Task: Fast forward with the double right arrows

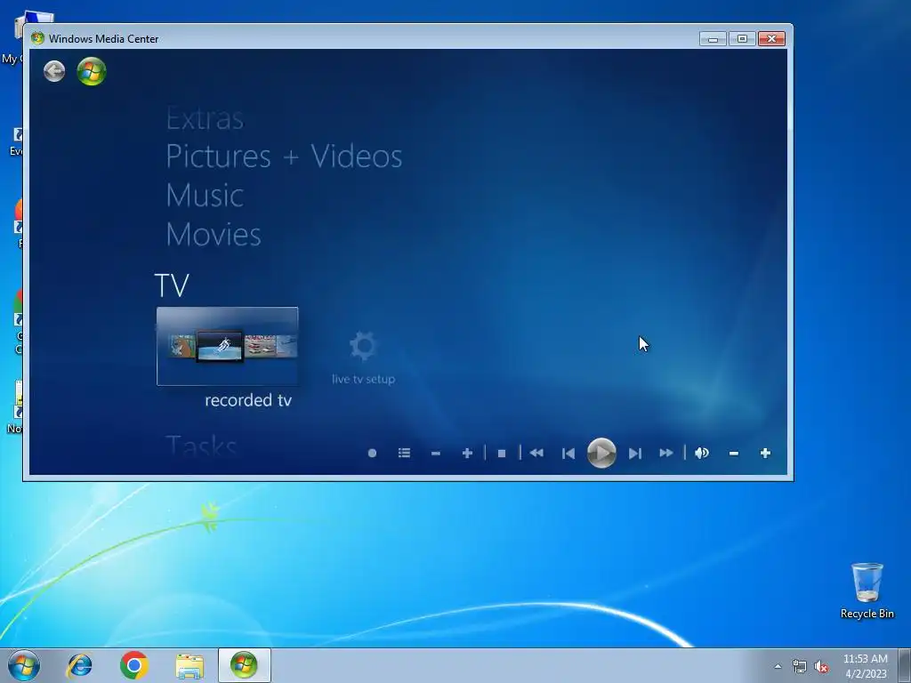Action: pyautogui.click(x=666, y=453)
